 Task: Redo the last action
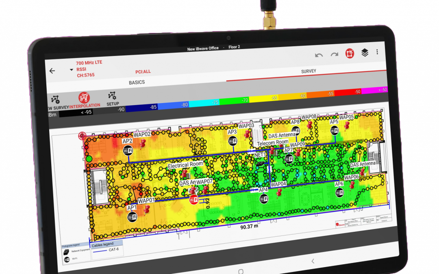pyautogui.click(x=334, y=54)
